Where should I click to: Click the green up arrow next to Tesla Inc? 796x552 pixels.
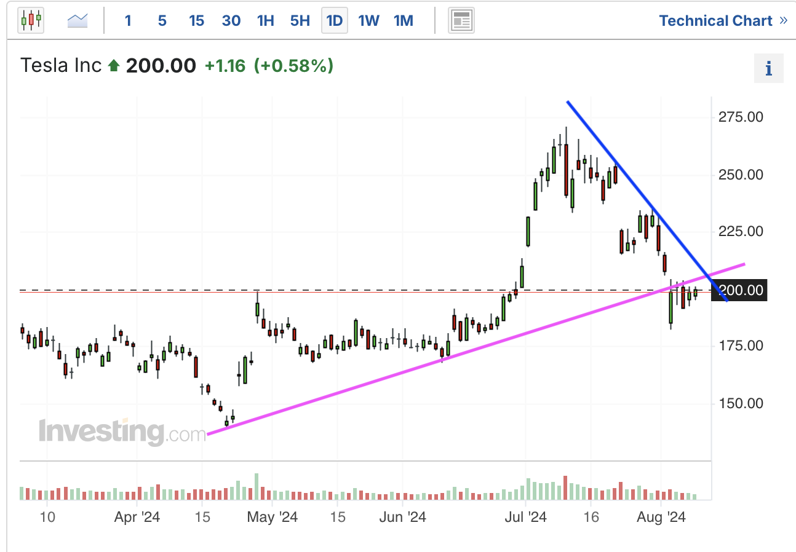113,66
